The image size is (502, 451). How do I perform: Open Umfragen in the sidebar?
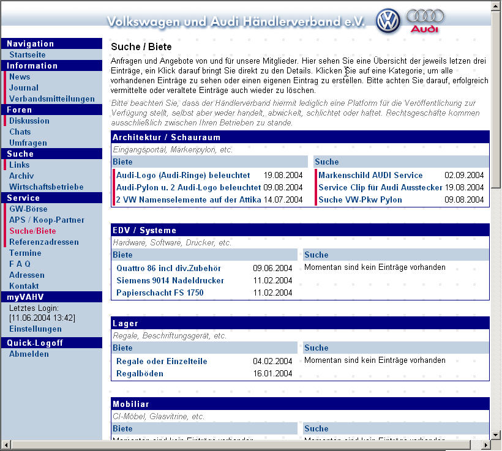(x=28, y=143)
